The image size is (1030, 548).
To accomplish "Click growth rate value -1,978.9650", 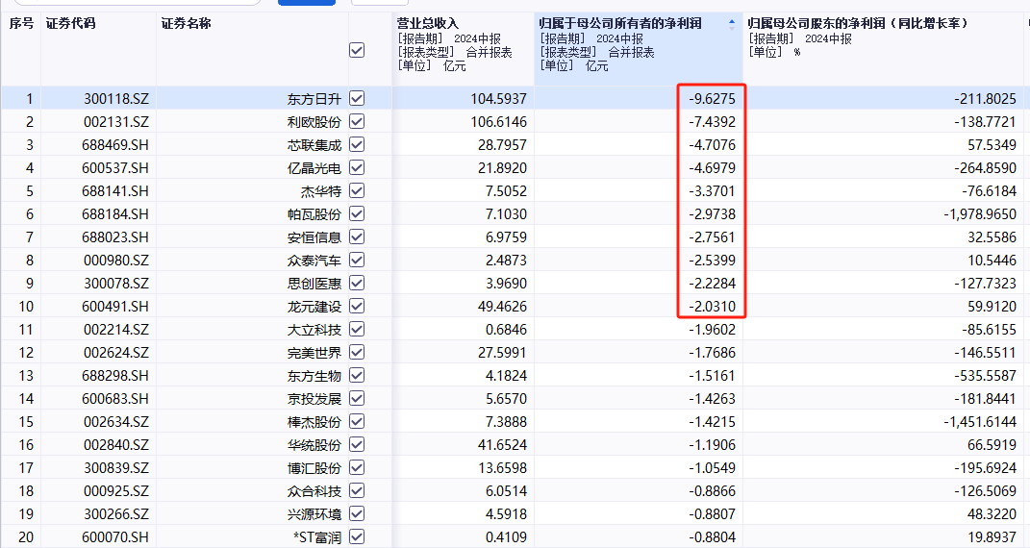I will pos(980,214).
